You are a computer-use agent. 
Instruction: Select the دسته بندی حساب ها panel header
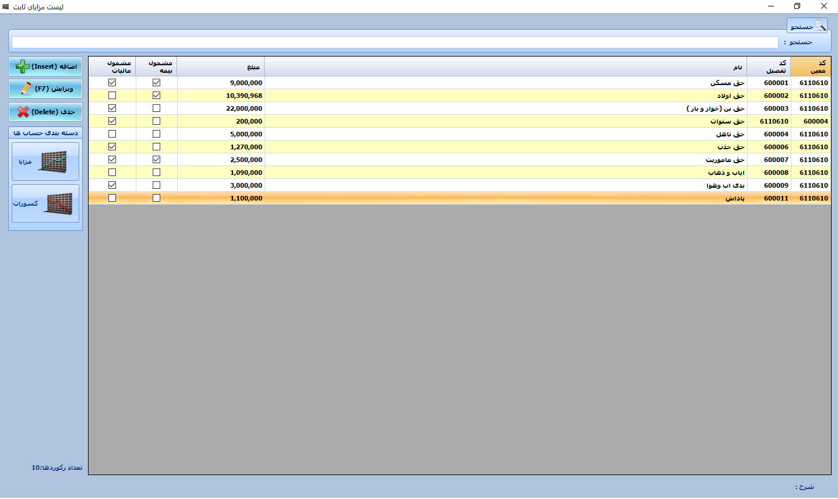[45, 133]
